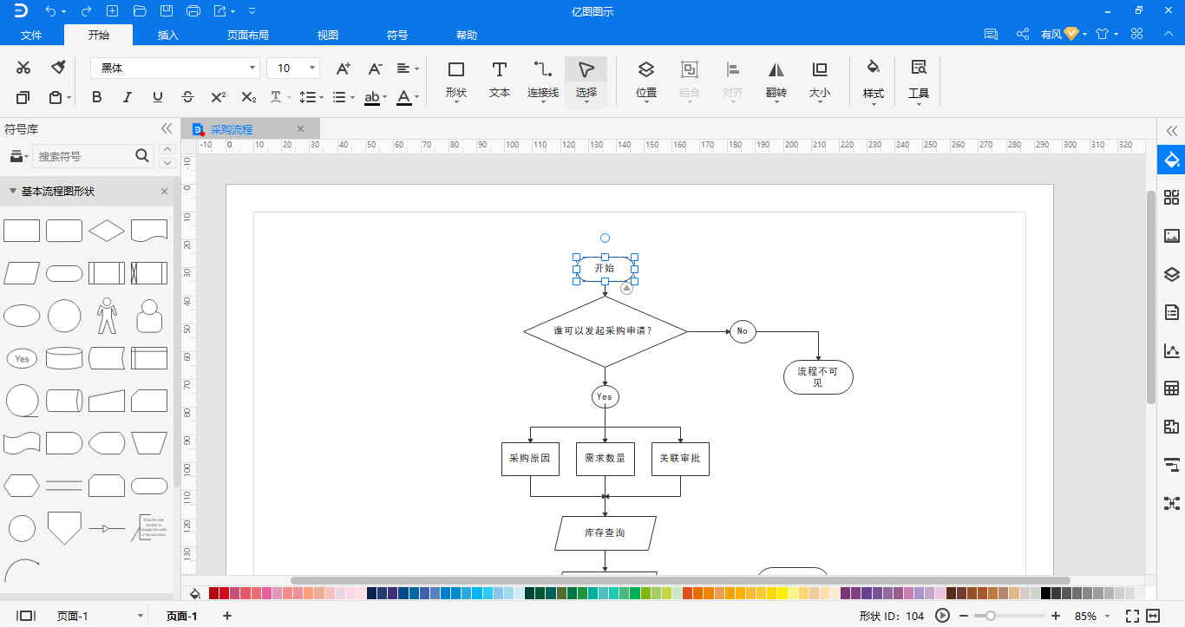The height and width of the screenshot is (627, 1185).
Task: Add a new page with plus button
Action: (227, 616)
